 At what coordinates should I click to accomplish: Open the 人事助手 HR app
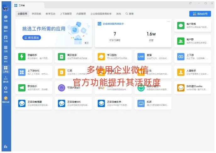[x=193, y=72]
